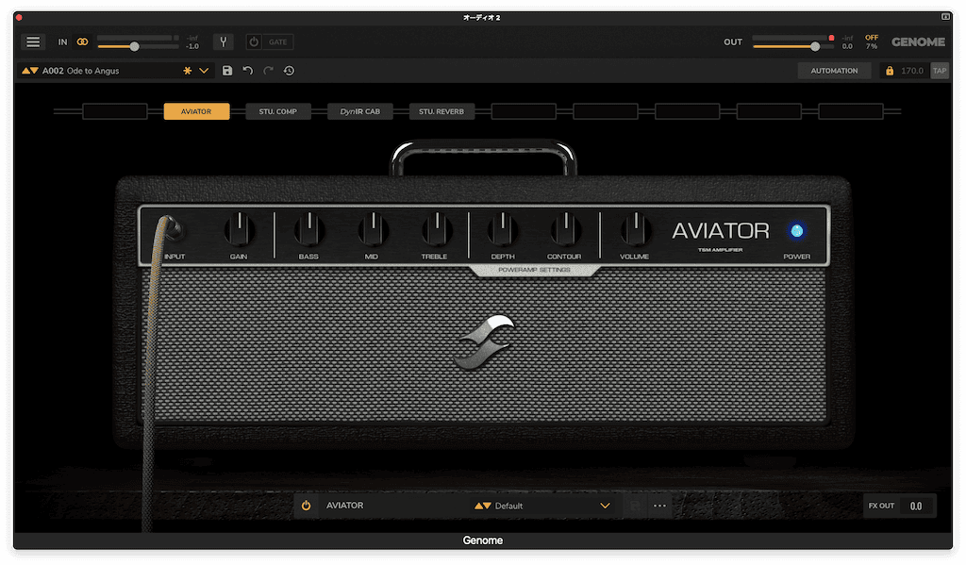Select the STU. REVERB slot
966x565 pixels.
[x=441, y=111]
